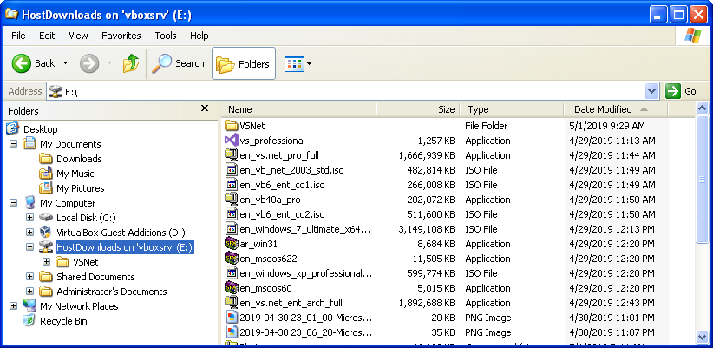Click the Downloads folder icon in tree
Viewport: 713px width, 348px height.
[46, 159]
